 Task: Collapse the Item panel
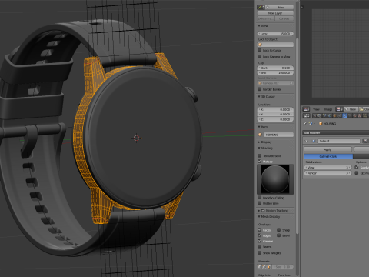259,127
